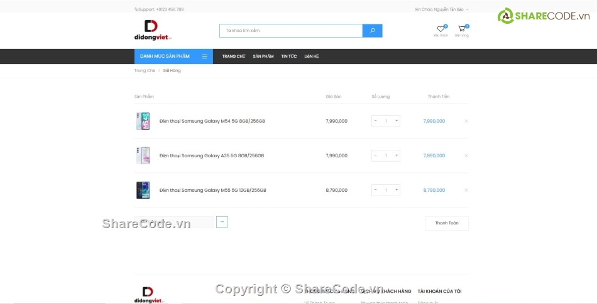Click Trang Chủ breadcrumb link
Viewport: 597px width, 304px height.
tap(145, 71)
